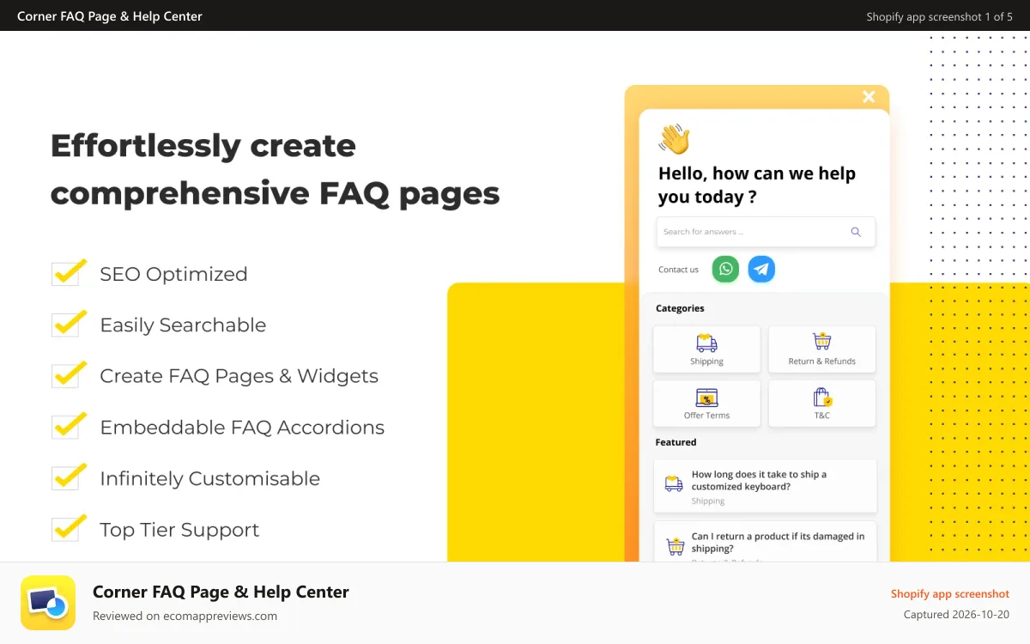Click the Top Tier Support checkmark
This screenshot has height=644, width=1030.
click(x=69, y=528)
